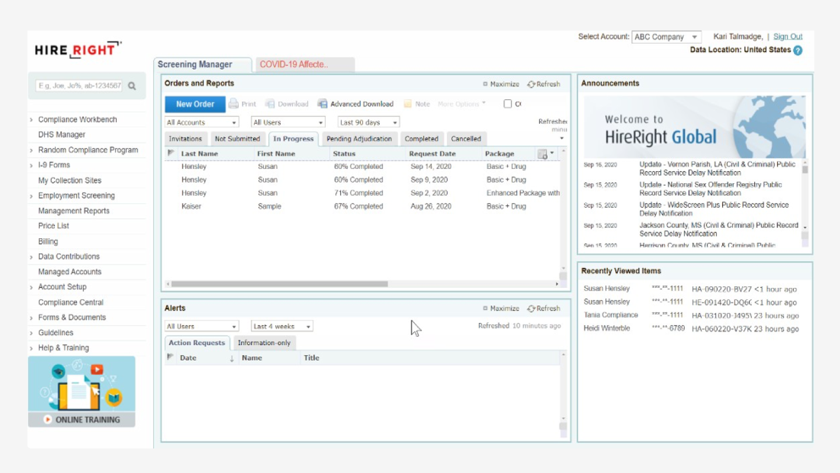840x473 pixels.
Task: Click the search magnifier icon
Action: click(132, 86)
